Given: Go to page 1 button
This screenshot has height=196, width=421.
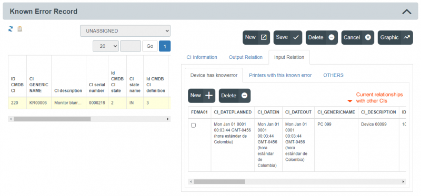Looking at the screenshot, I should coord(165,46).
